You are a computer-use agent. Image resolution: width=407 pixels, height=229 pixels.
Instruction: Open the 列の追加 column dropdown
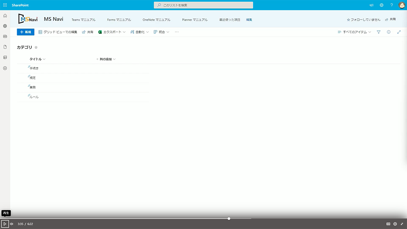click(x=106, y=59)
